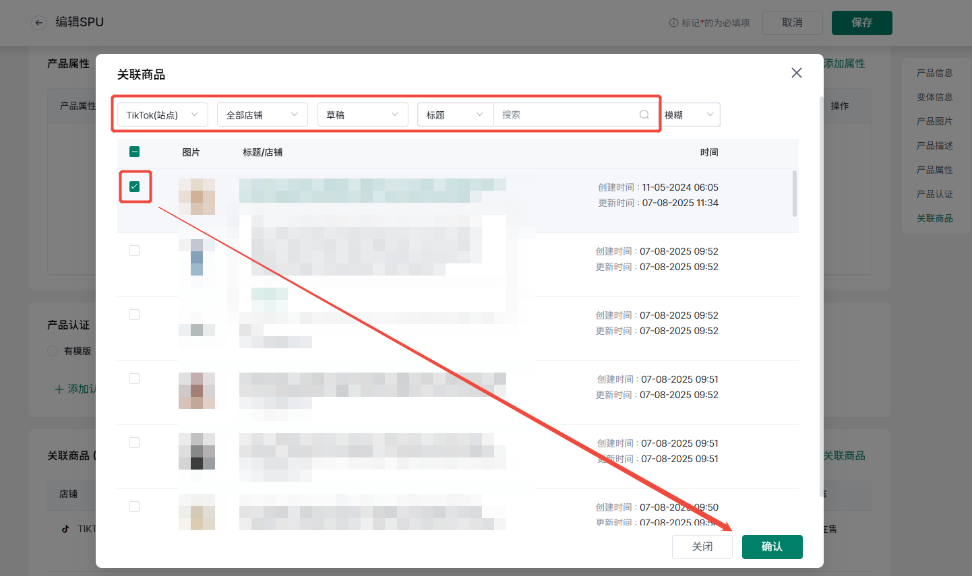The image size is (972, 576).
Task: Check the second product created 07-08-2025 09:52
Action: [134, 315]
